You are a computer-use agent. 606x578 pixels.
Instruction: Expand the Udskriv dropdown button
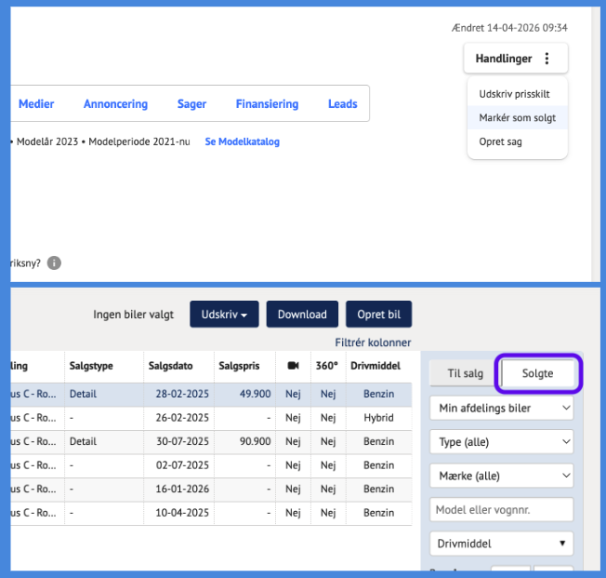224,315
